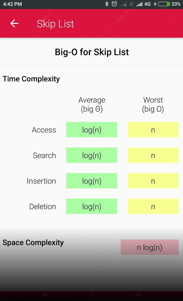Tap the previous arrow at bottom
Viewport: 183px width, 301px height.
click(46, 295)
